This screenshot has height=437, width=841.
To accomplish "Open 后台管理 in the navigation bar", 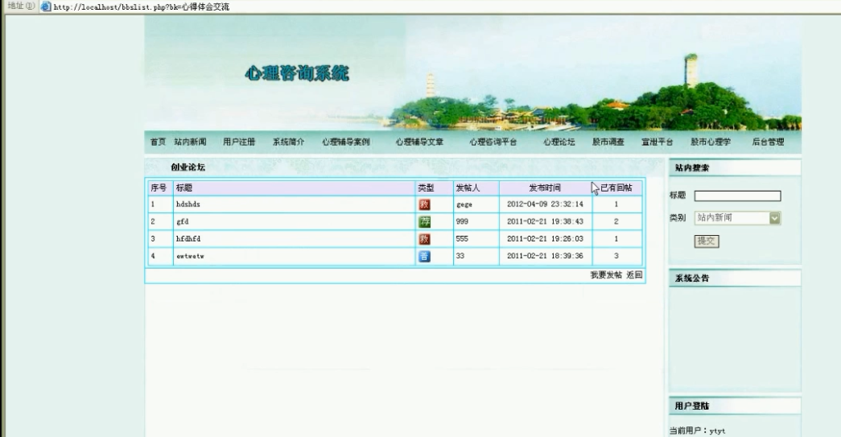I will [x=768, y=142].
